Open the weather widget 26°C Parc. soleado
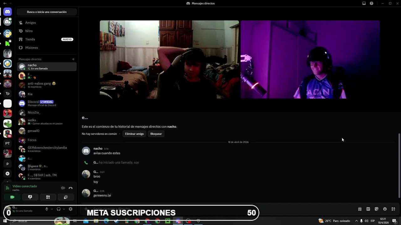Viewport: 401px width, 225px height. 334,221
